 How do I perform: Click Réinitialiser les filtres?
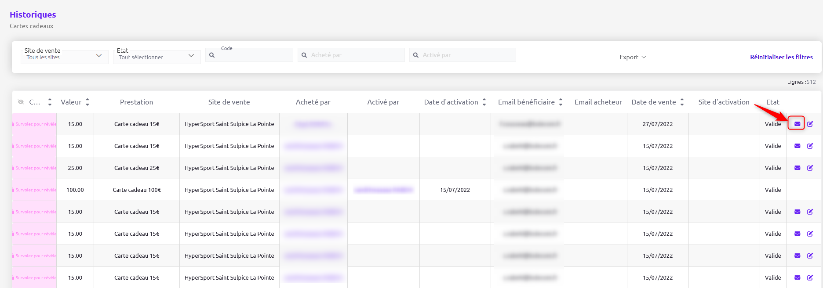tap(781, 57)
